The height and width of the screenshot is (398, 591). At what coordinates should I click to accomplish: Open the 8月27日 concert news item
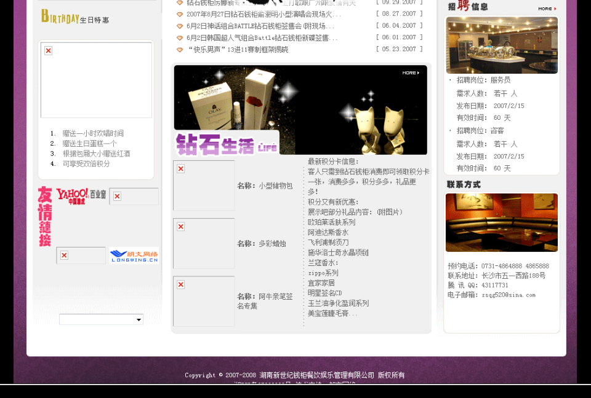(x=264, y=14)
